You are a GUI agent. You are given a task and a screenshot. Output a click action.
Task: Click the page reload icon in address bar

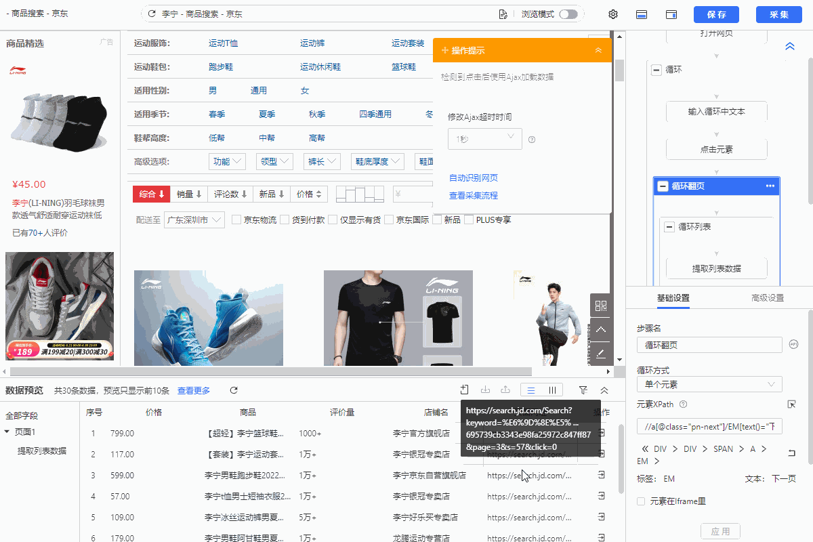click(x=151, y=14)
